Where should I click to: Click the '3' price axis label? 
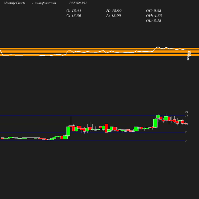click(186, 140)
